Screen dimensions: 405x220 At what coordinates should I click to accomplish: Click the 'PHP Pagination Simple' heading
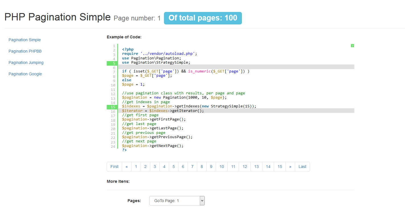tap(57, 17)
